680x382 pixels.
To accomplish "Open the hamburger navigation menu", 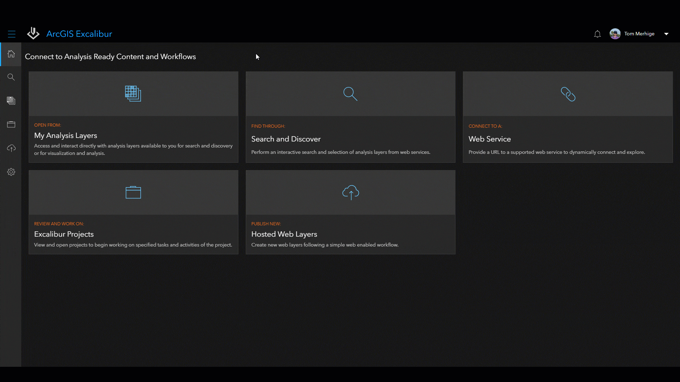I will pos(12,34).
